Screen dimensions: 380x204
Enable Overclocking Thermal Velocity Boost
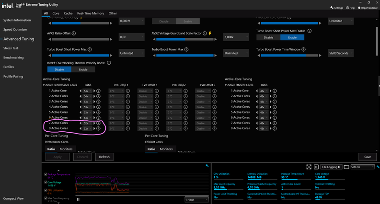tap(83, 69)
